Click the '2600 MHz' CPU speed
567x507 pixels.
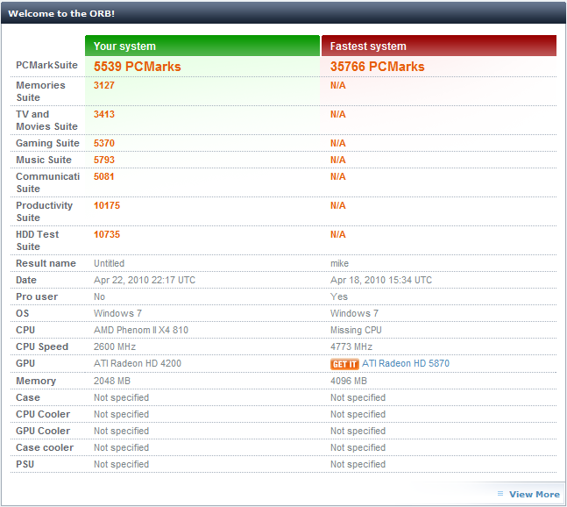[x=115, y=346]
